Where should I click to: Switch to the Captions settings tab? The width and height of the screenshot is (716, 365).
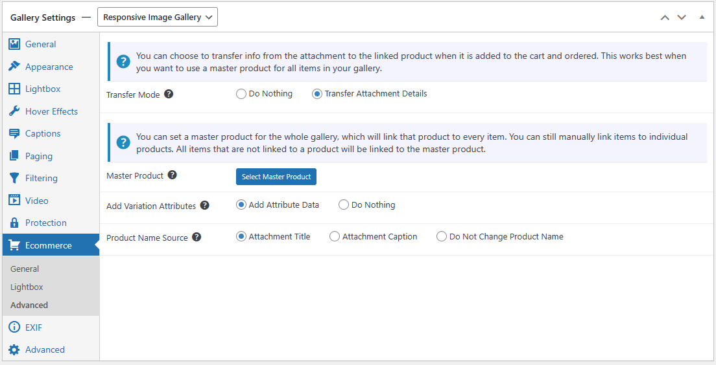[43, 133]
